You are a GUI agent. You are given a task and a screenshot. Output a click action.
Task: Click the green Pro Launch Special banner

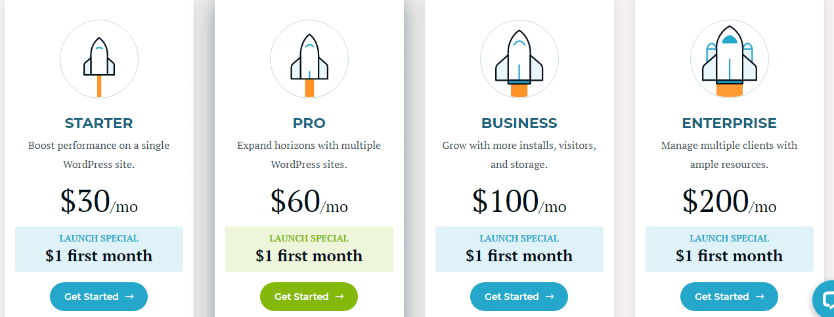click(x=309, y=249)
